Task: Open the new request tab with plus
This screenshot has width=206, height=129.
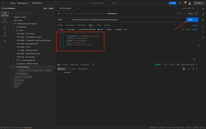Action: (x=78, y=8)
